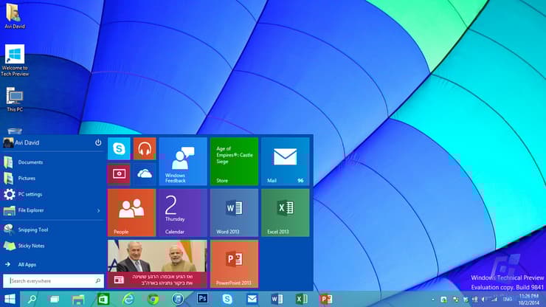Viewport: 546px width, 307px height.
Task: Open taskbar clock showing 10/2/2014
Action: tap(528, 300)
